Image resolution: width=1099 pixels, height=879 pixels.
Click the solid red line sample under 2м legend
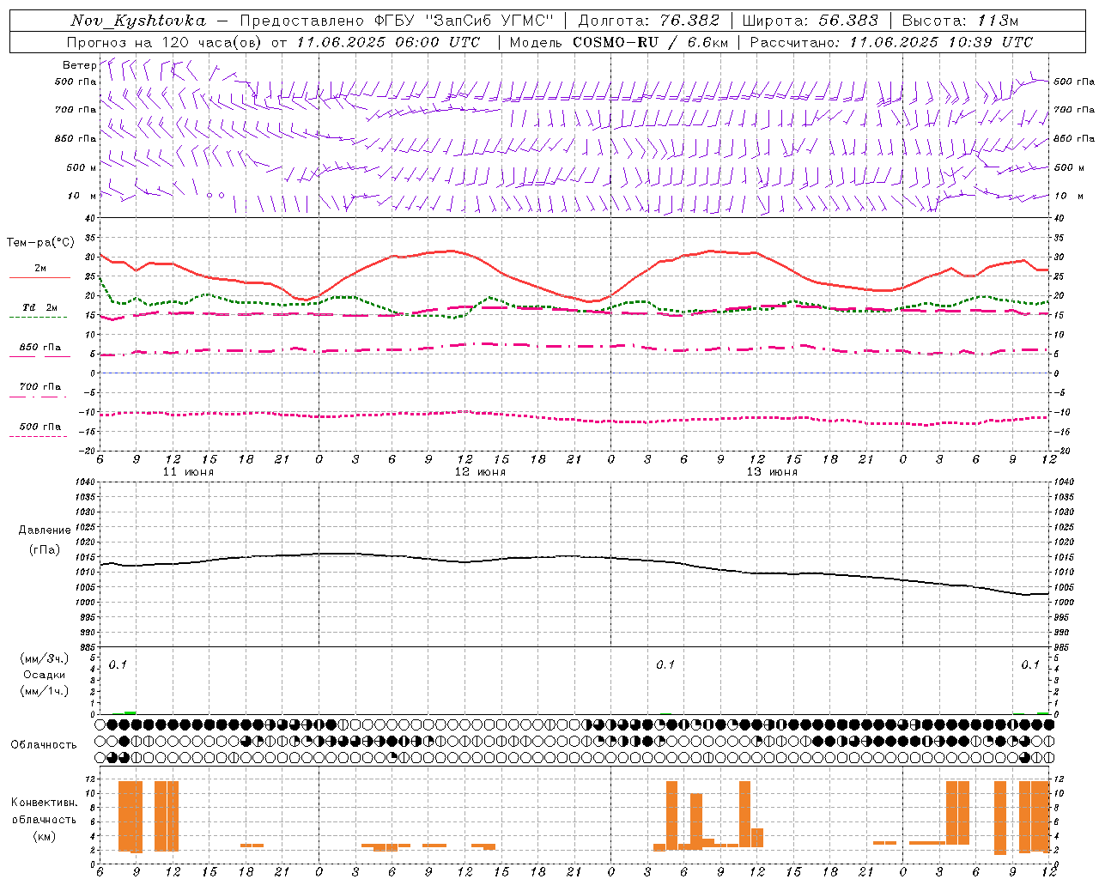pos(39,278)
